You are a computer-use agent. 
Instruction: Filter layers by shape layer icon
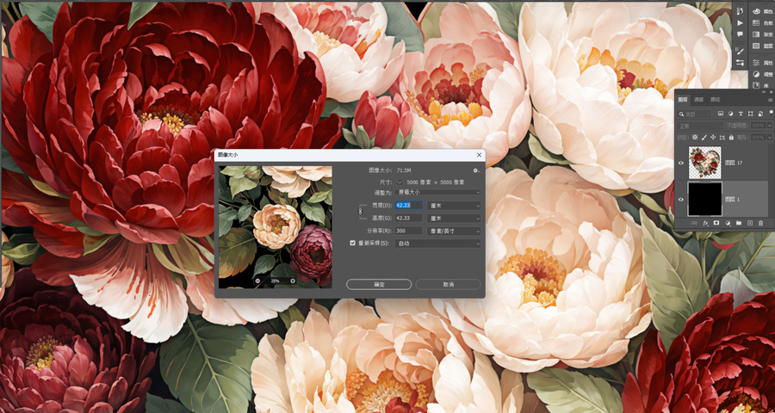[750, 114]
